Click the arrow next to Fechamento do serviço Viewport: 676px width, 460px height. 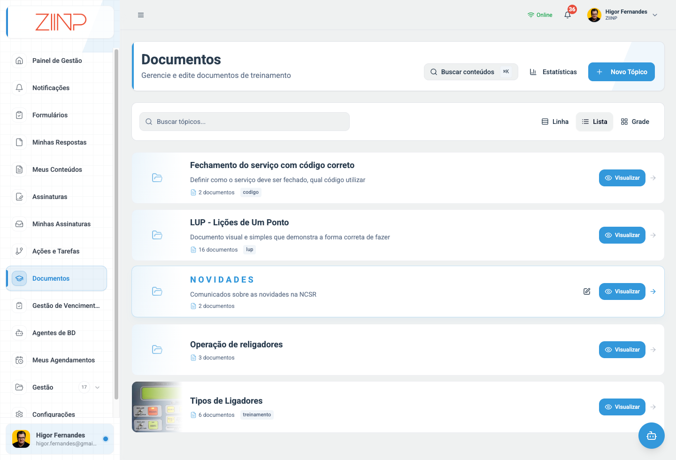click(653, 178)
